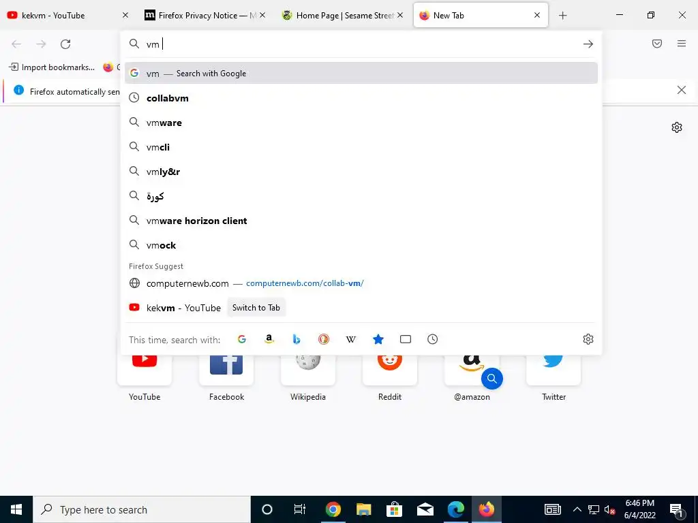Search with Google icon in search shortcuts row
698x523 pixels.
pos(242,339)
